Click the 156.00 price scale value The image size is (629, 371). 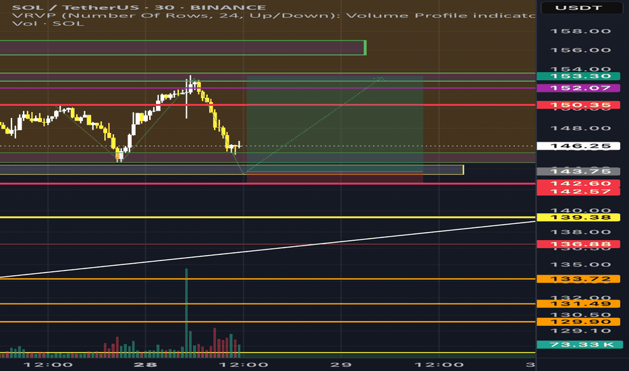click(581, 50)
